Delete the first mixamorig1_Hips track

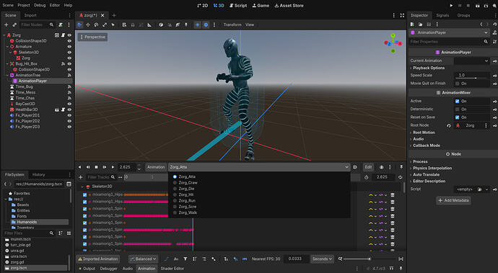[393, 195]
